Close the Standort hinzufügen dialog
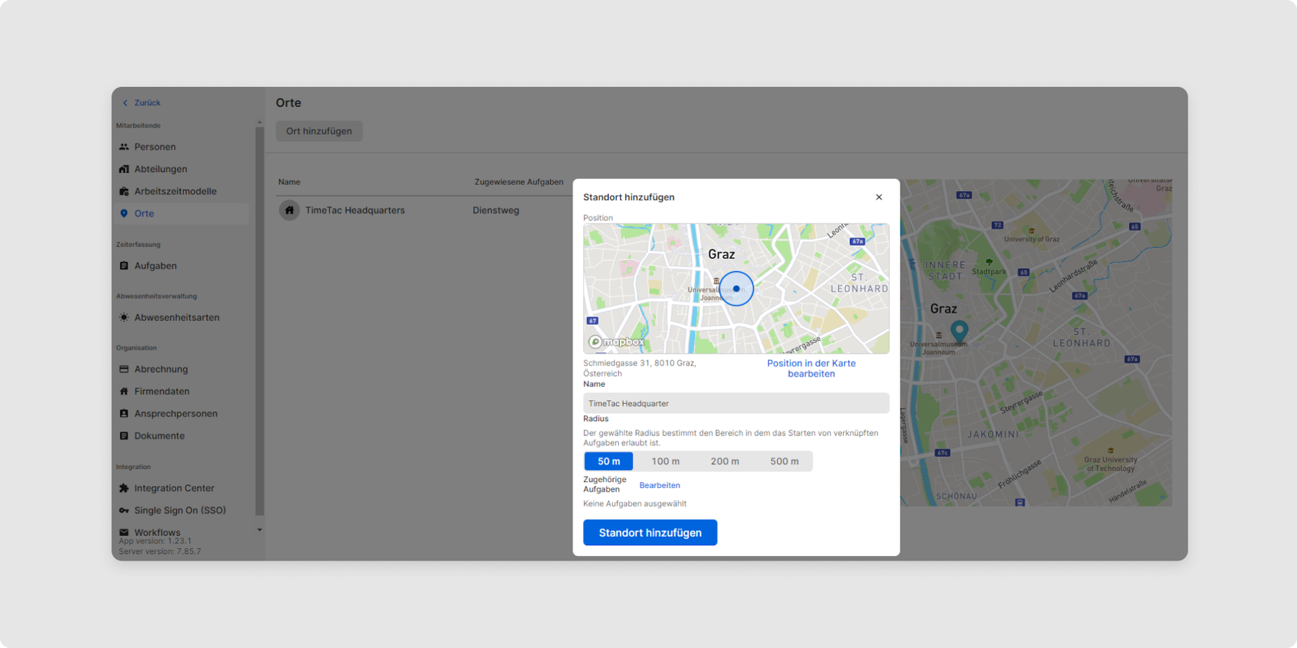The height and width of the screenshot is (648, 1297). pyautogui.click(x=879, y=197)
